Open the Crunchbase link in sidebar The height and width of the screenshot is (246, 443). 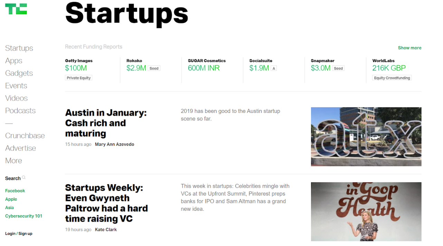[x=25, y=136]
